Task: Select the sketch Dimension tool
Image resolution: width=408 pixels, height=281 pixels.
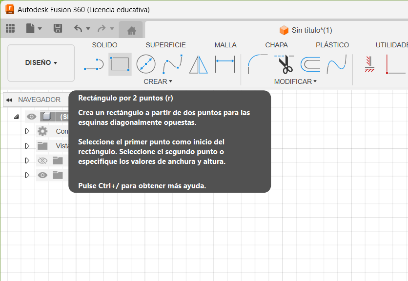Action: (x=225, y=64)
